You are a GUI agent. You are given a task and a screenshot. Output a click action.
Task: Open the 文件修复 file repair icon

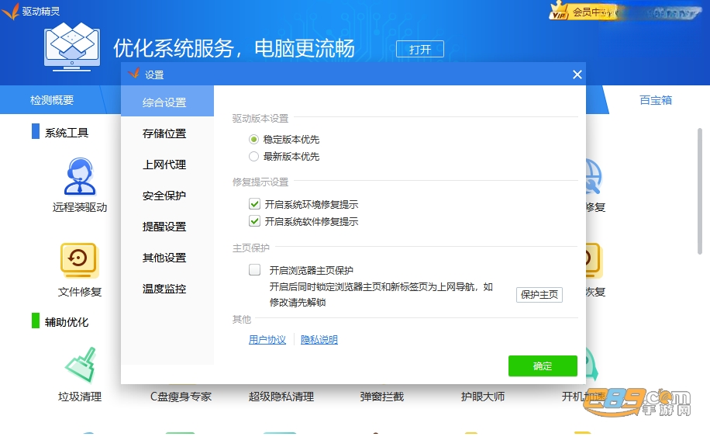point(79,260)
